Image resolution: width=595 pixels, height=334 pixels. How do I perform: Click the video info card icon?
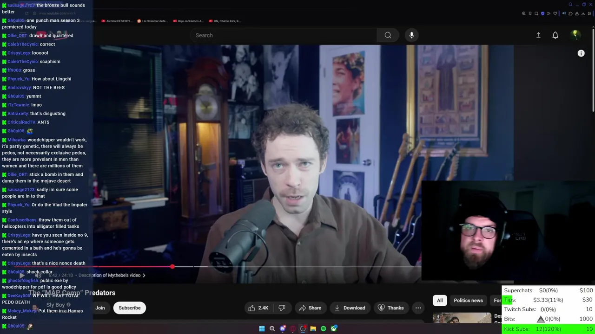[x=581, y=53]
